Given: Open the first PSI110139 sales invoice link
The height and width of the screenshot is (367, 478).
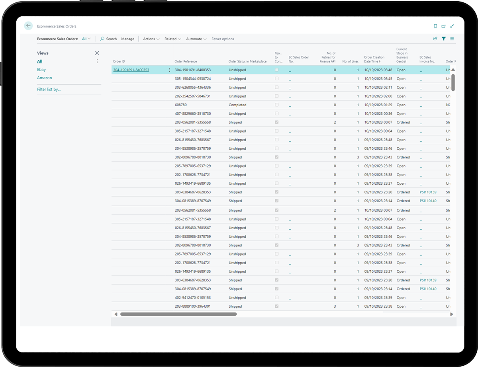Looking at the screenshot, I should [x=428, y=192].
